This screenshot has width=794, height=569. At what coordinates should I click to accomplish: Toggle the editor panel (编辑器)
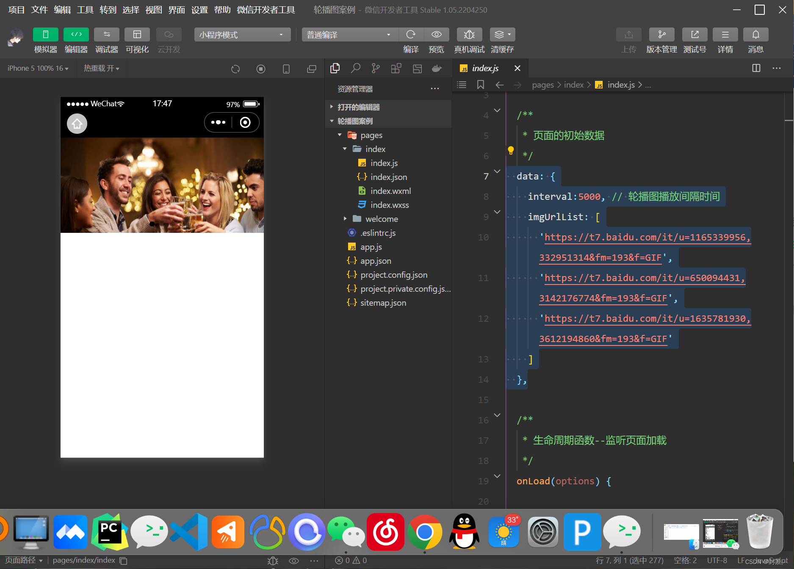[76, 35]
